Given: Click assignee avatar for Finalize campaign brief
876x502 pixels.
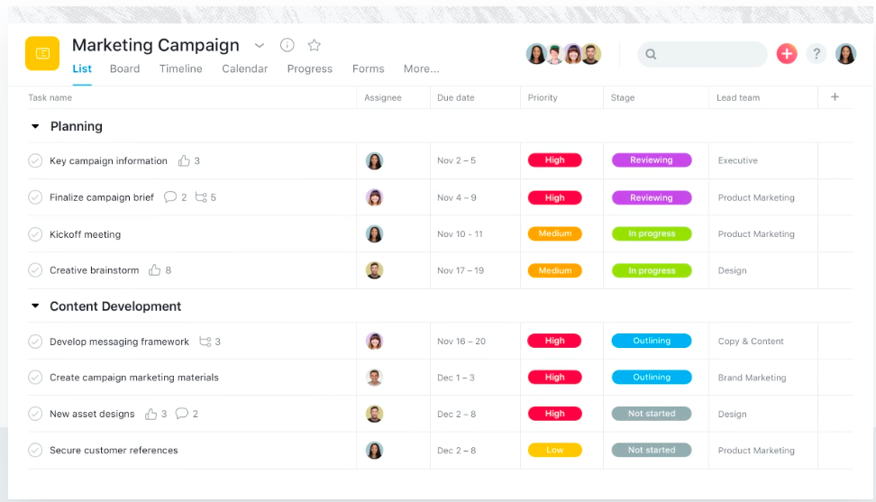Looking at the screenshot, I should [x=374, y=197].
